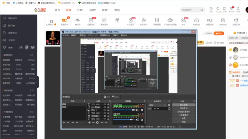248x139 pixels.
Task: Click the search input field in the header
Action: (190, 10)
